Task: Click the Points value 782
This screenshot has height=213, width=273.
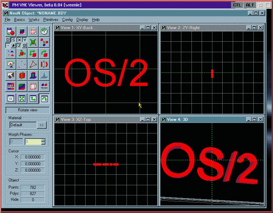Action: click(x=33, y=187)
